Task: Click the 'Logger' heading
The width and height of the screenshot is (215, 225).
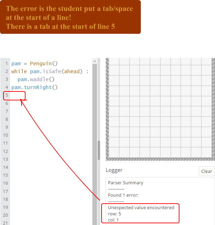Action: coord(114,170)
